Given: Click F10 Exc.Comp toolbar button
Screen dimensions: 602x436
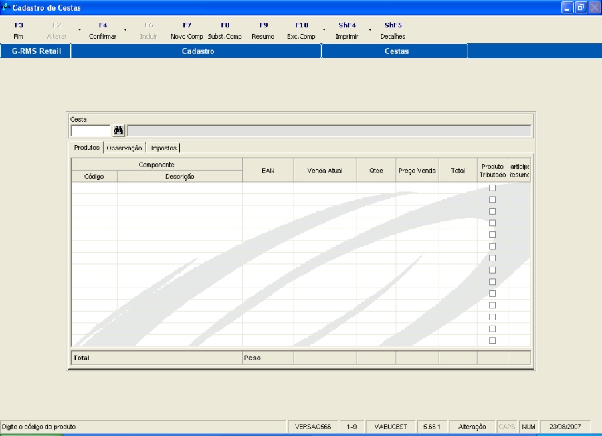Looking at the screenshot, I should point(302,31).
